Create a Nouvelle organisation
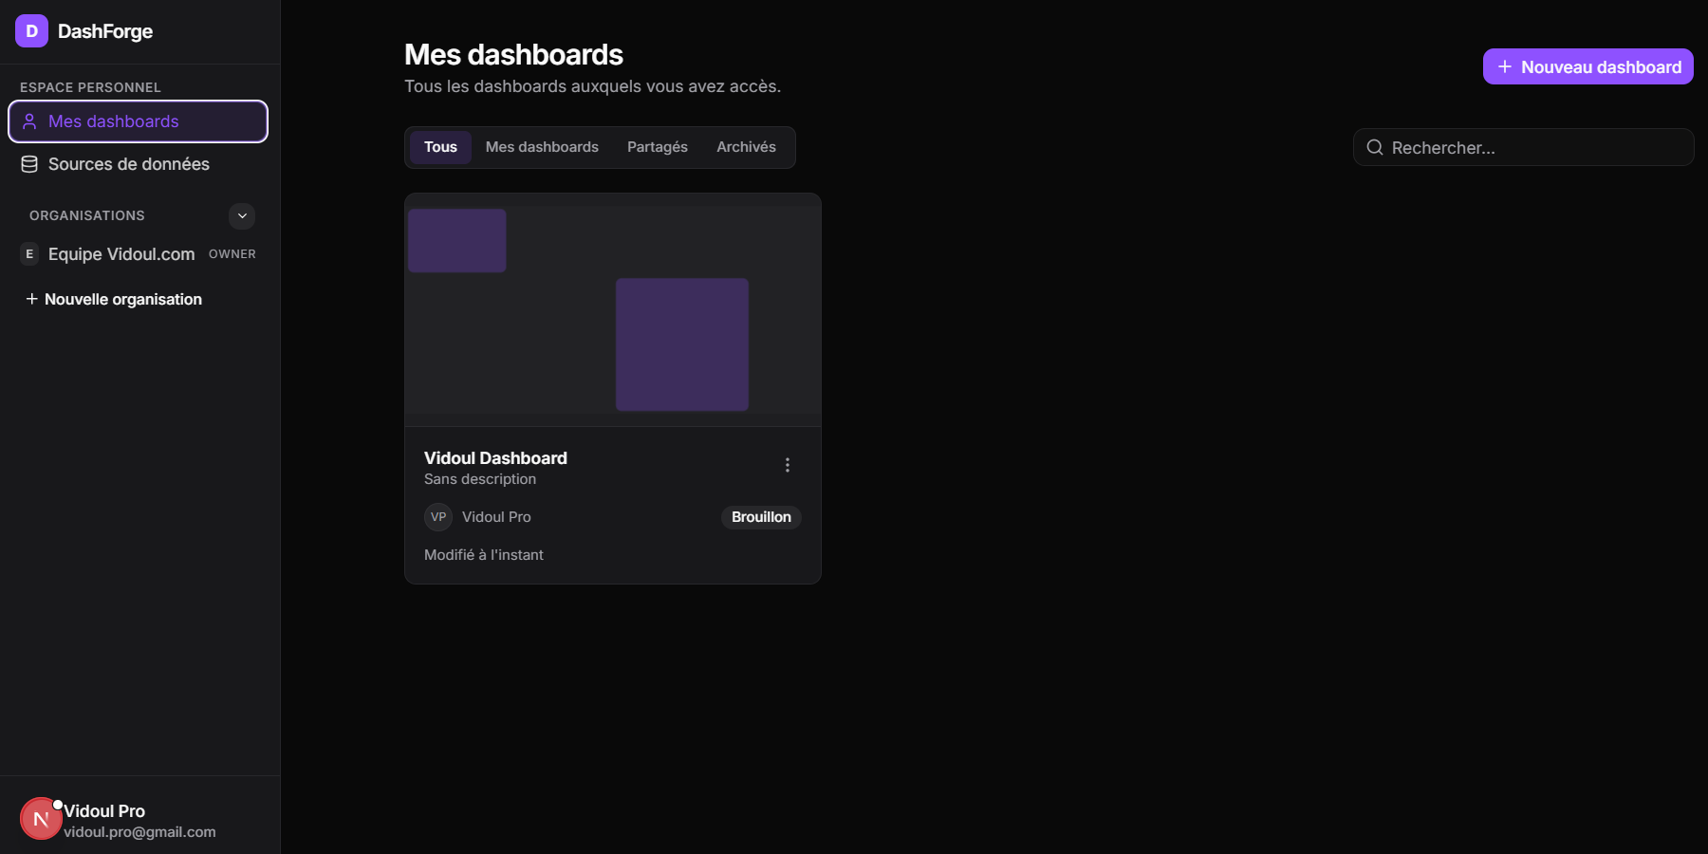 [114, 299]
